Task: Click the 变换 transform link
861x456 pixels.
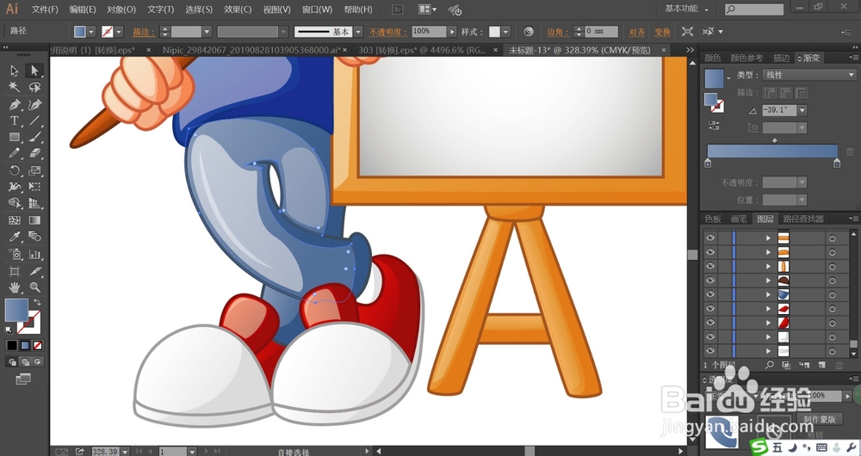Action: click(662, 32)
